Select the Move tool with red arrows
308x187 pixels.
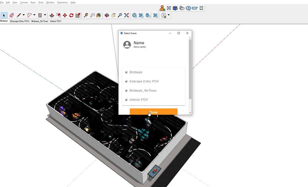[65, 15]
